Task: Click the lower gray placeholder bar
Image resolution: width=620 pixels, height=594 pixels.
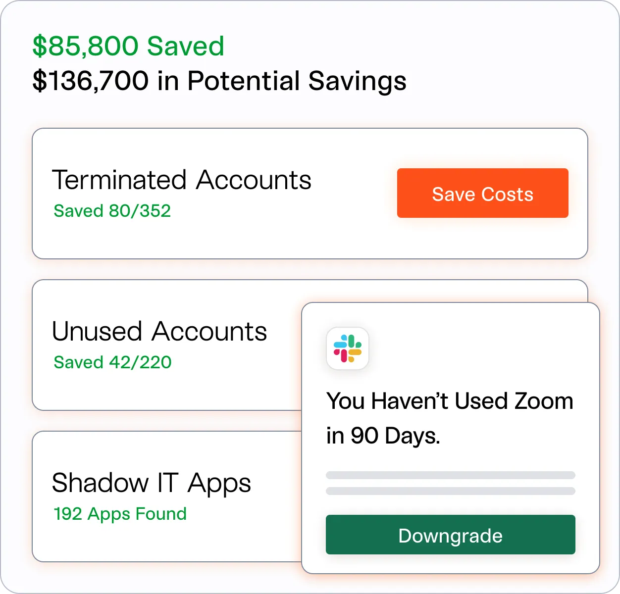Action: click(x=451, y=491)
